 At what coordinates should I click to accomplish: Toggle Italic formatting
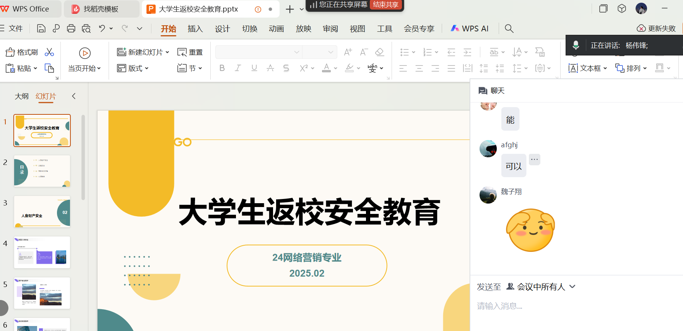click(238, 68)
